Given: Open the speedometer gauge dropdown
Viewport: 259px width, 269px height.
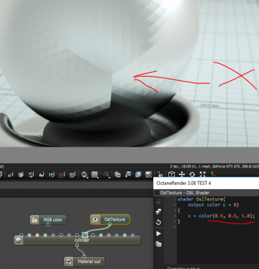Looking at the screenshot, I should point(106,175).
